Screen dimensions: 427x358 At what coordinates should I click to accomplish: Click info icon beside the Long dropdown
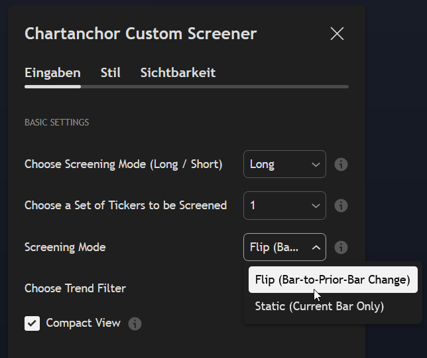click(341, 165)
